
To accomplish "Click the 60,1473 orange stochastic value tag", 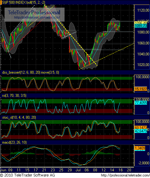I will click(x=141, y=127).
